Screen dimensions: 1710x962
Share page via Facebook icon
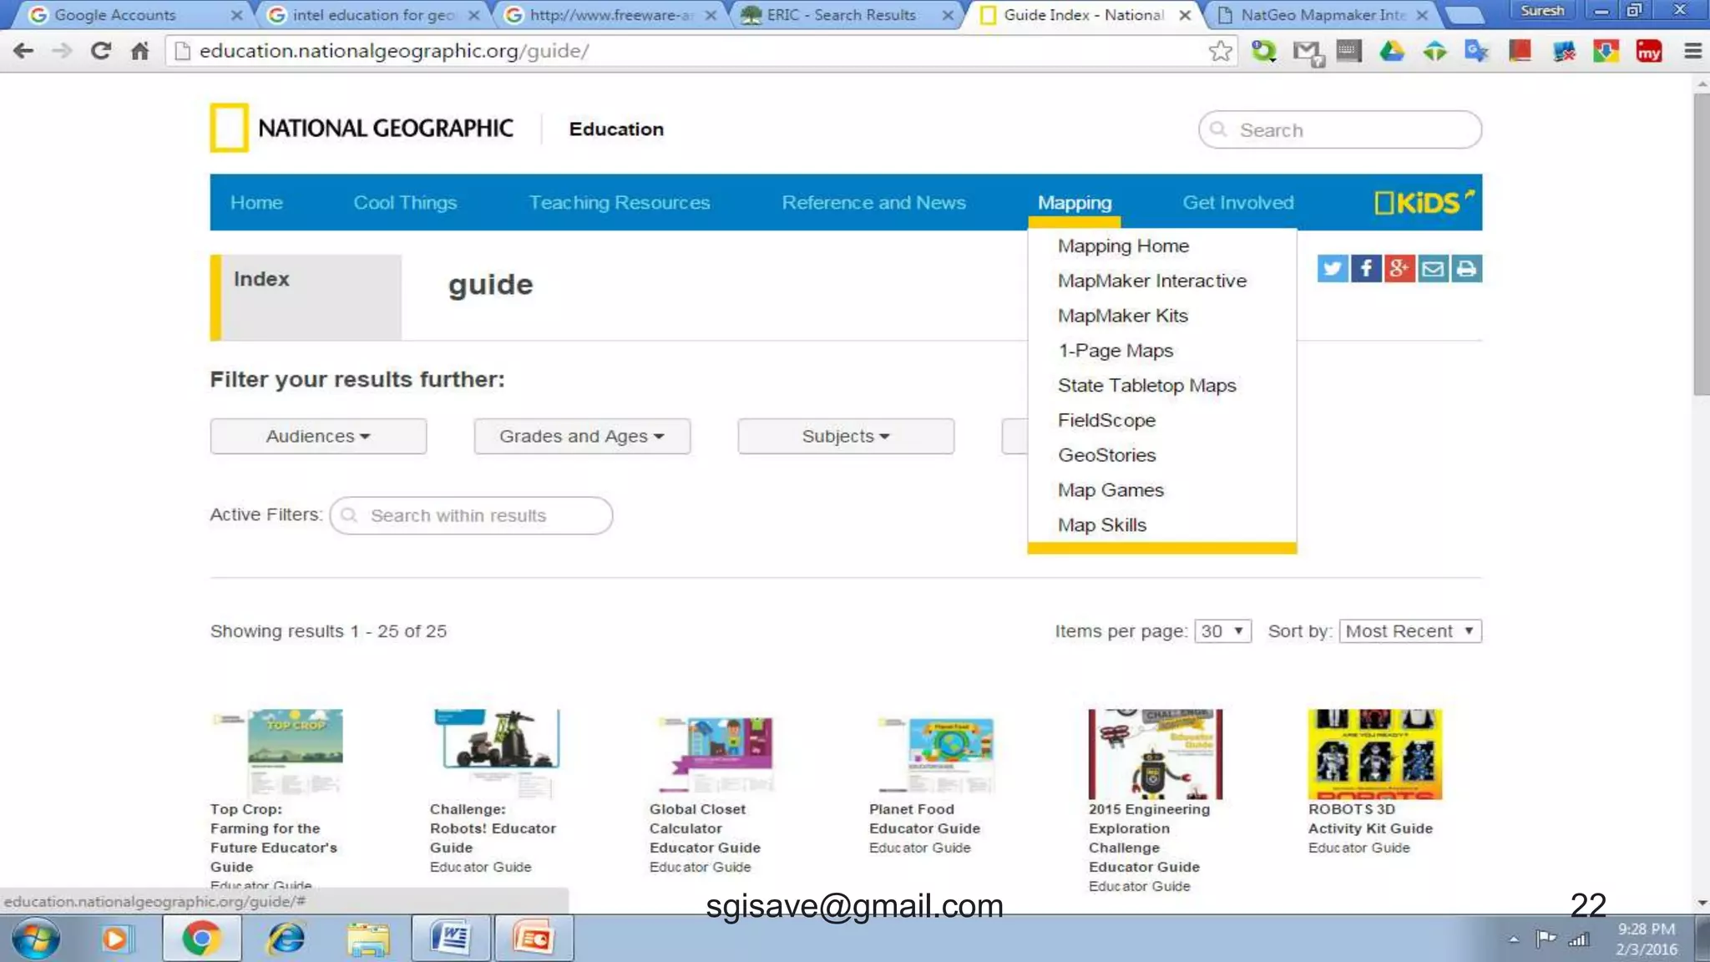point(1366,269)
